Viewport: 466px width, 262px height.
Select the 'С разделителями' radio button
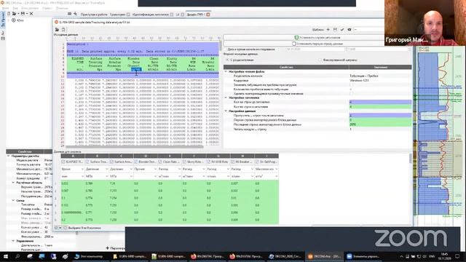[x=227, y=60]
